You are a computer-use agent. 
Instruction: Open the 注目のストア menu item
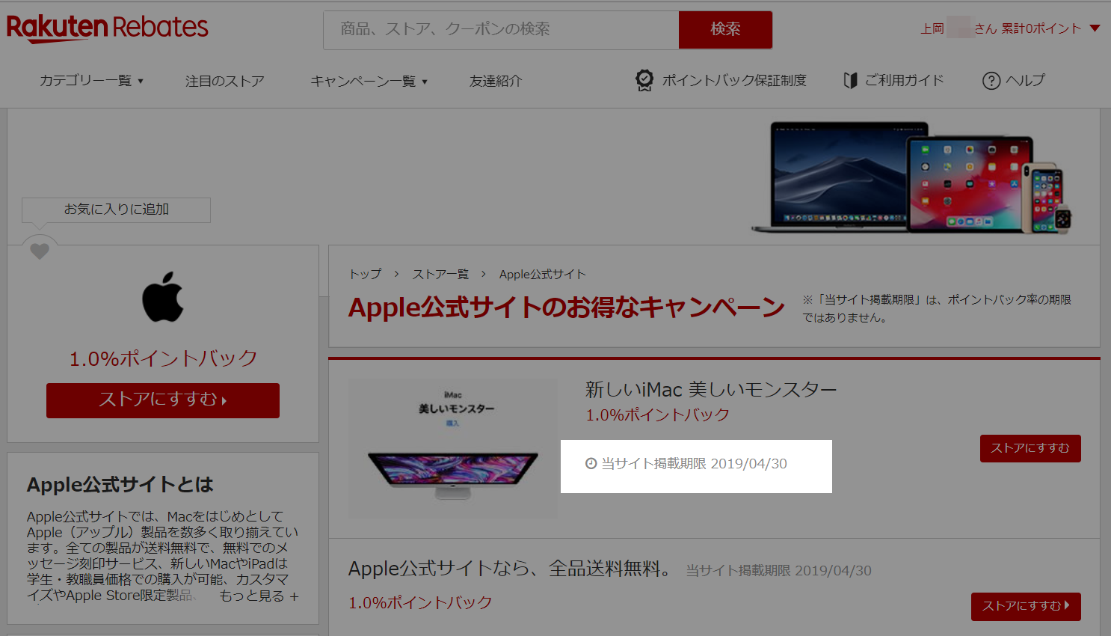point(225,81)
